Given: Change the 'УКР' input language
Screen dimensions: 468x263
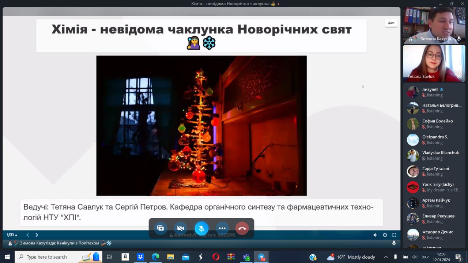Looking at the screenshot, I should [425, 257].
